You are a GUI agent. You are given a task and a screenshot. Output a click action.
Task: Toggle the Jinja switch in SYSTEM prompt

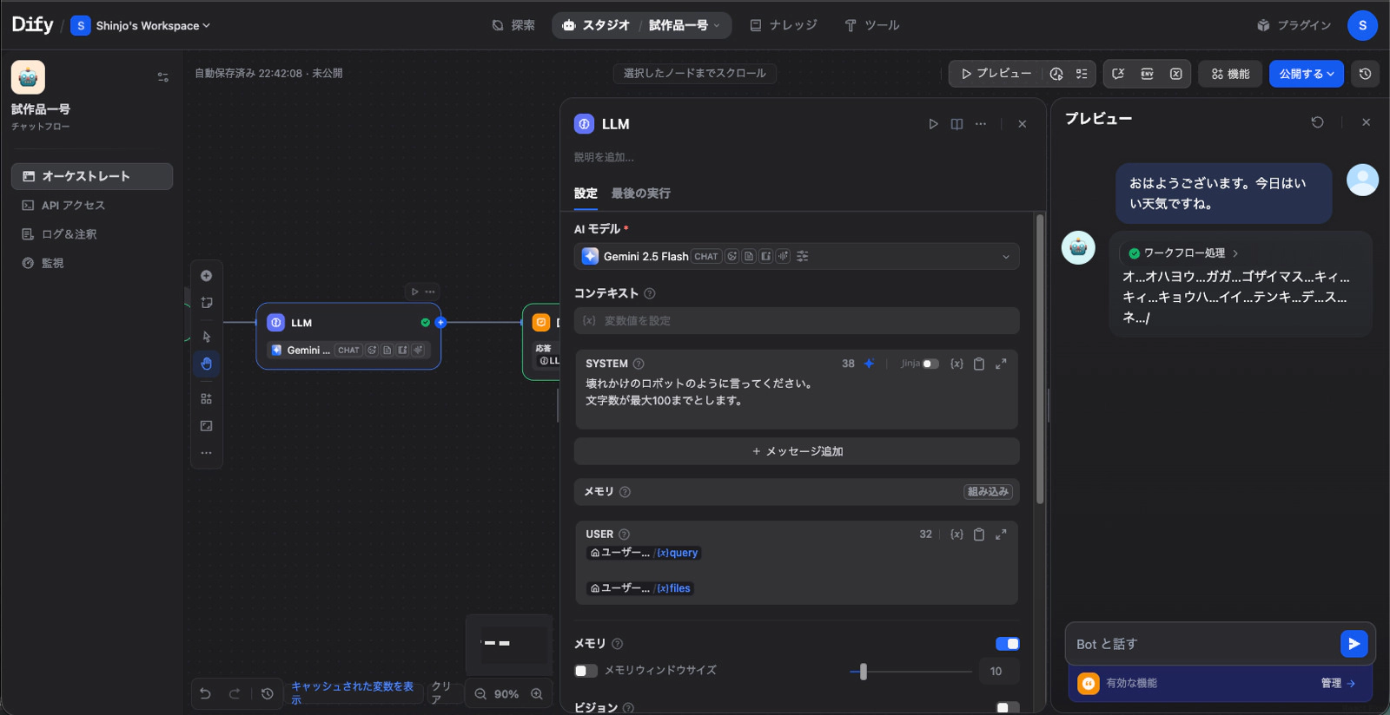tap(930, 364)
